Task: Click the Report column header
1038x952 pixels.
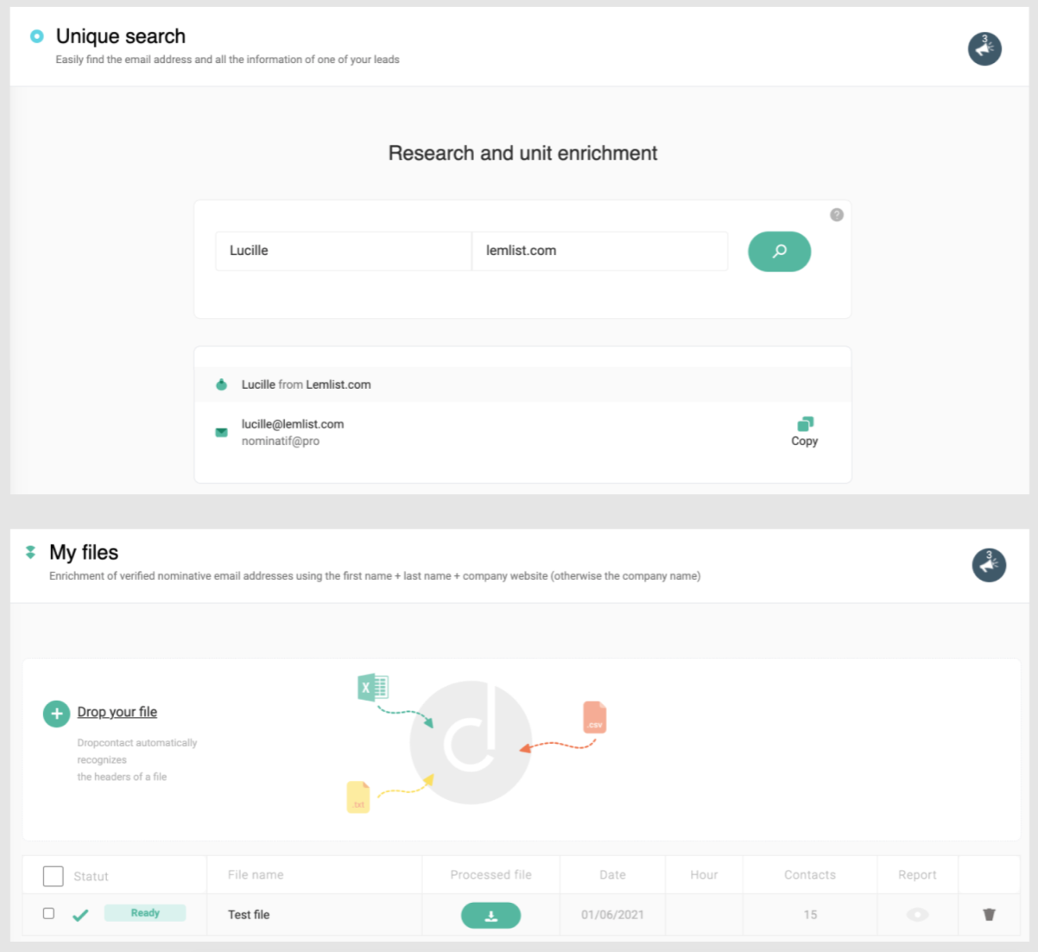Action: [917, 875]
